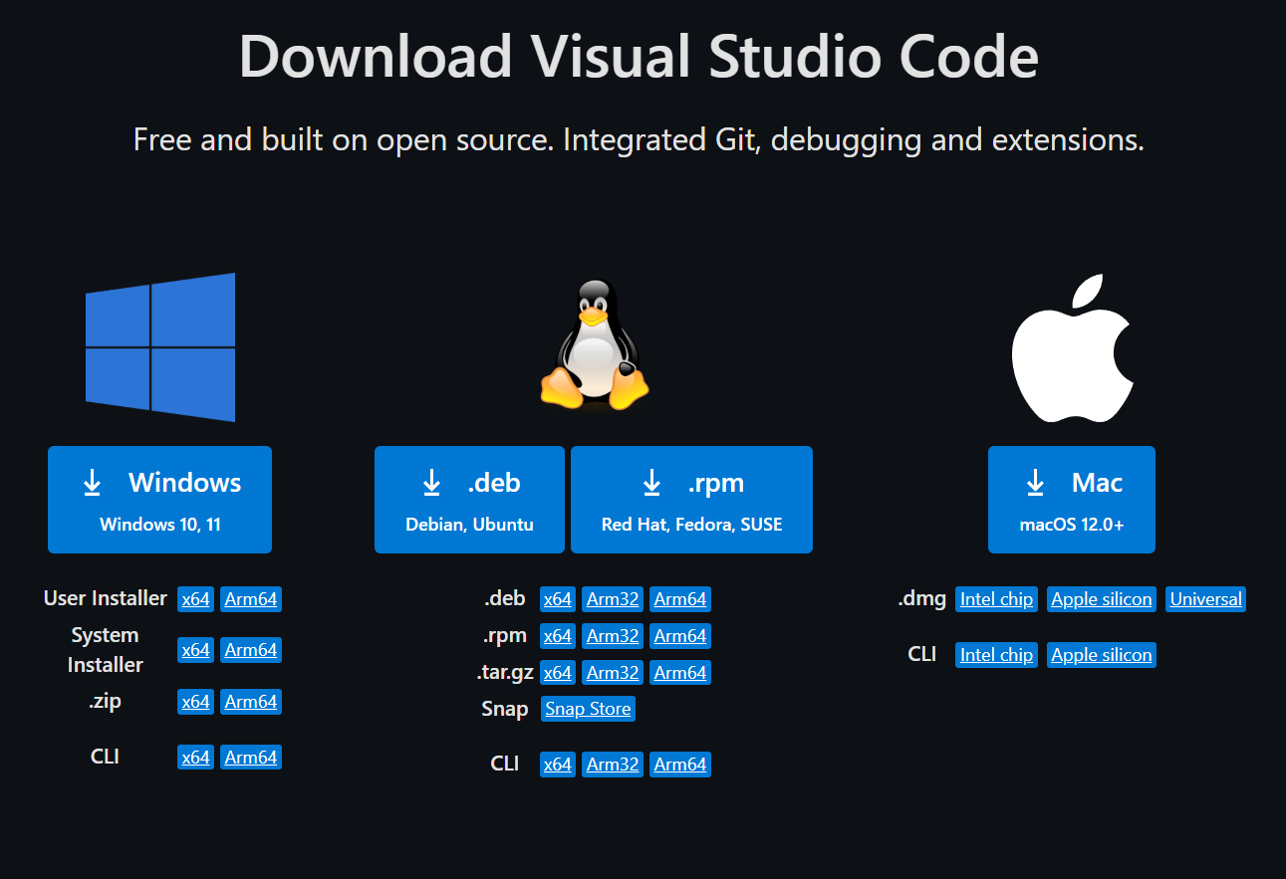Download x64 User Installer for Windows
Screen dimensions: 1286x879
pos(195,598)
